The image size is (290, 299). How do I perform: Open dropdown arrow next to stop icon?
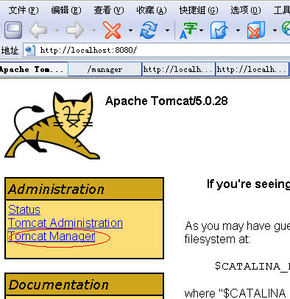pyautogui.click(x=131, y=31)
